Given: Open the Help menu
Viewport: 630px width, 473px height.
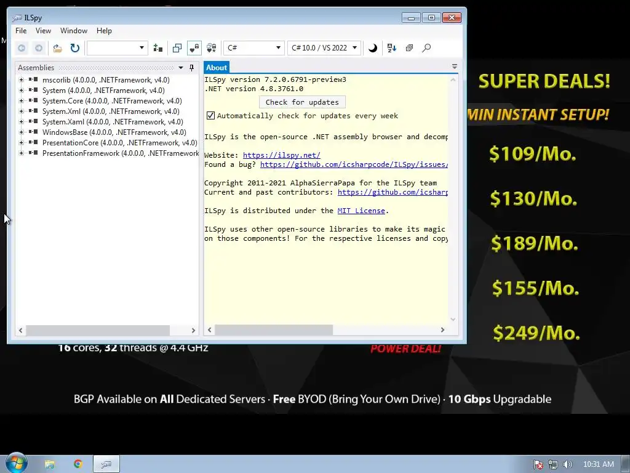Looking at the screenshot, I should [x=104, y=31].
